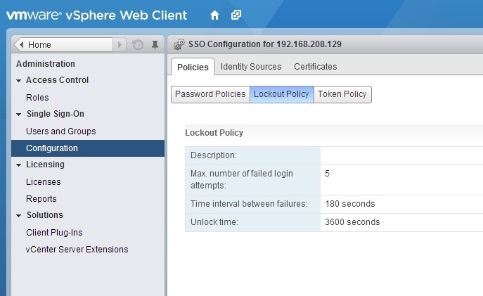This screenshot has width=483, height=296.
Task: Pin the navigator panel
Action: [155, 45]
